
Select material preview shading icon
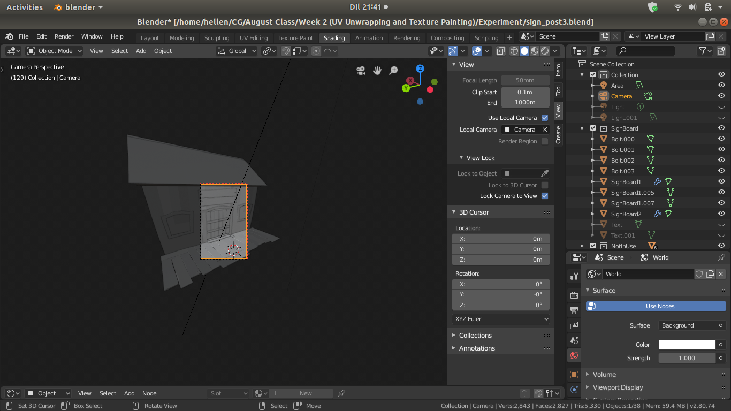pyautogui.click(x=535, y=51)
